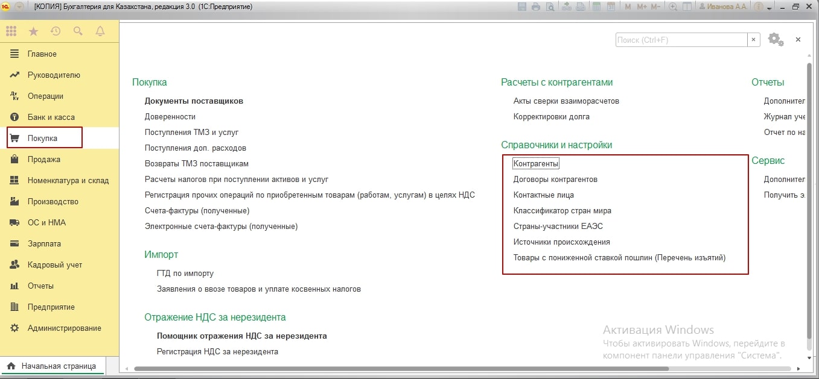Open the History clock icon

tap(56, 31)
